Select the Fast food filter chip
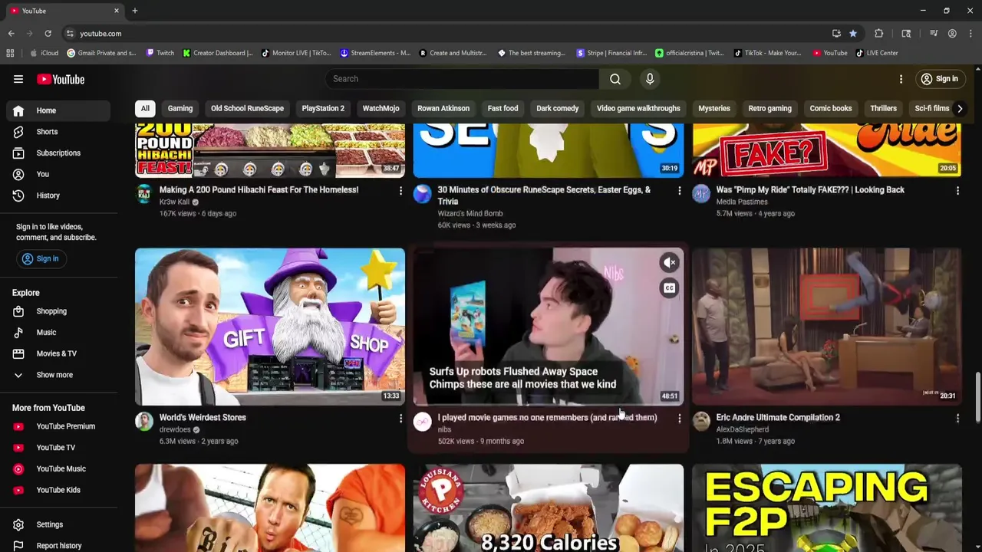 (503, 108)
